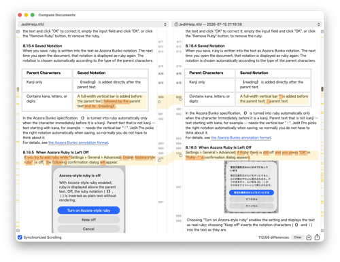Click the bottom jump icon on left pane's marker strip
The image size is (340, 262).
point(18,230)
